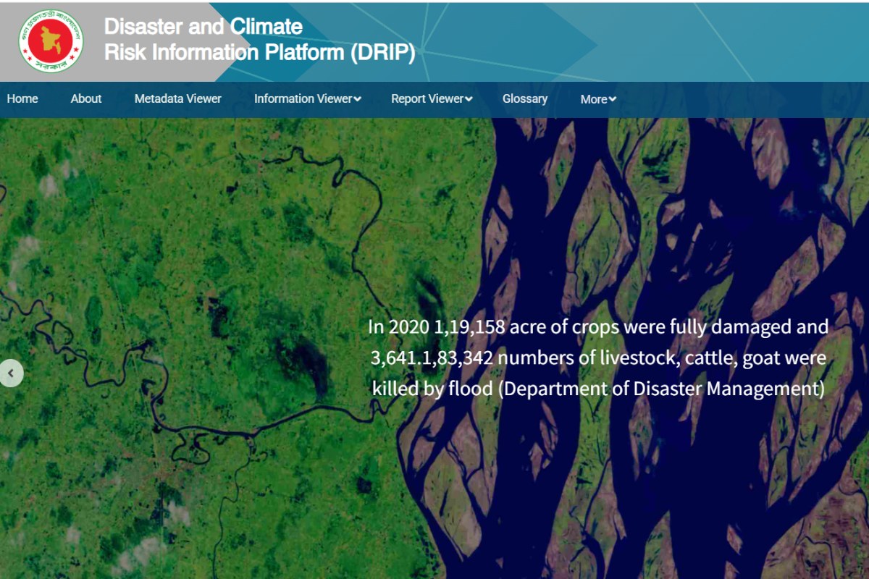Screen dimensions: 869x579
Task: Go to the About page
Action: 86,98
